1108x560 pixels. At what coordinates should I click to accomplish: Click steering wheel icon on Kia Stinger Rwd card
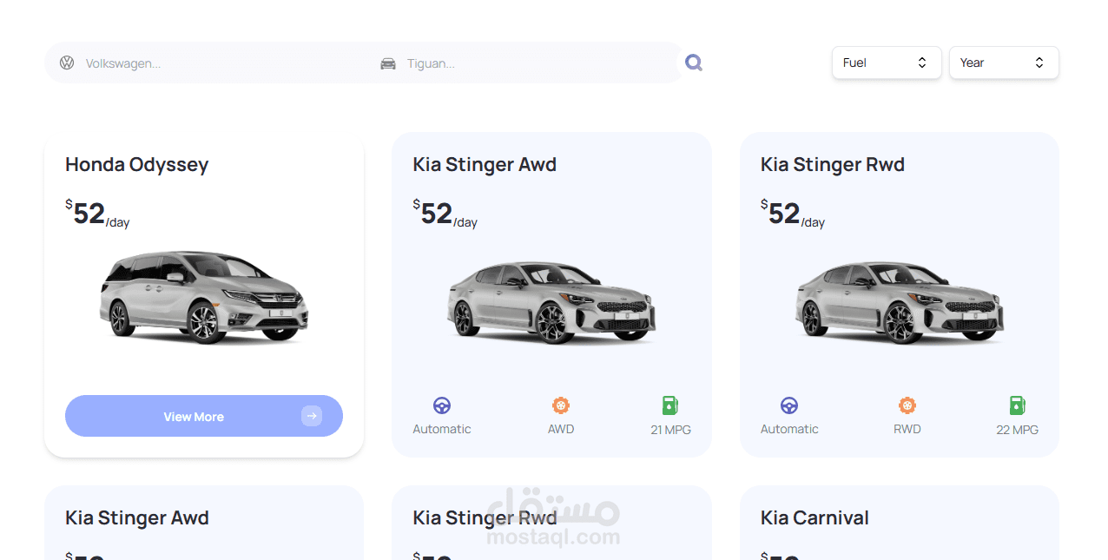click(789, 405)
